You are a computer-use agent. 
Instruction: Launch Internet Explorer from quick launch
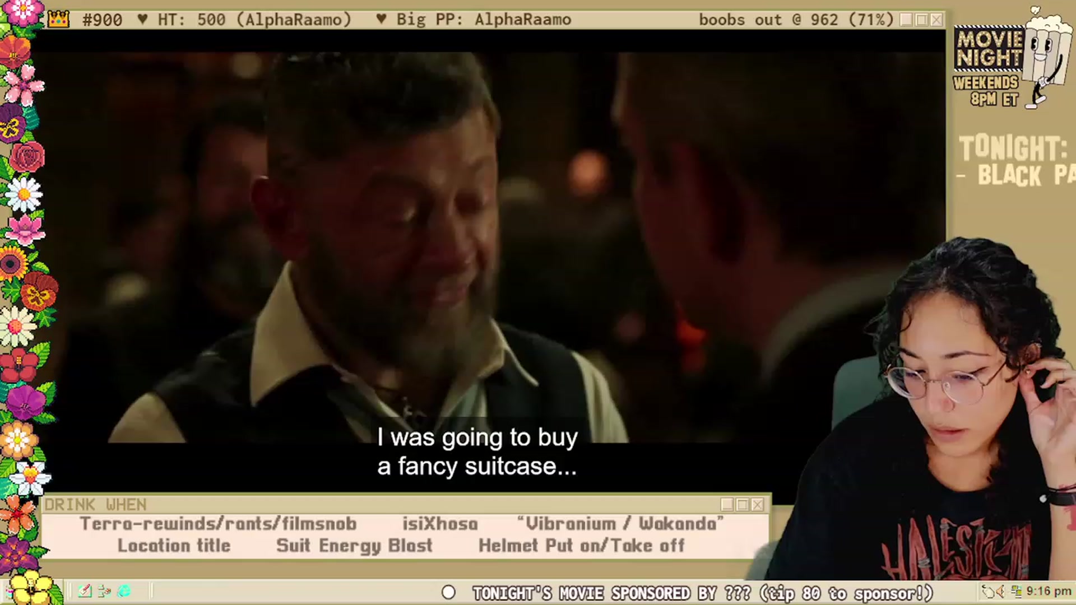tap(124, 591)
